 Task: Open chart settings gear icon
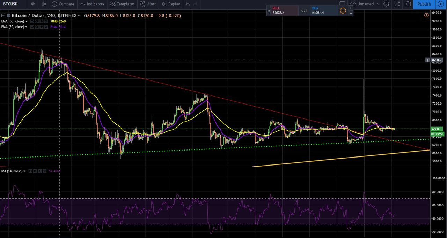click(x=386, y=4)
